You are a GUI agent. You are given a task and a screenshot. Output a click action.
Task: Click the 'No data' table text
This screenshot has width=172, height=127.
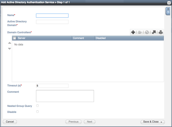[19, 45]
